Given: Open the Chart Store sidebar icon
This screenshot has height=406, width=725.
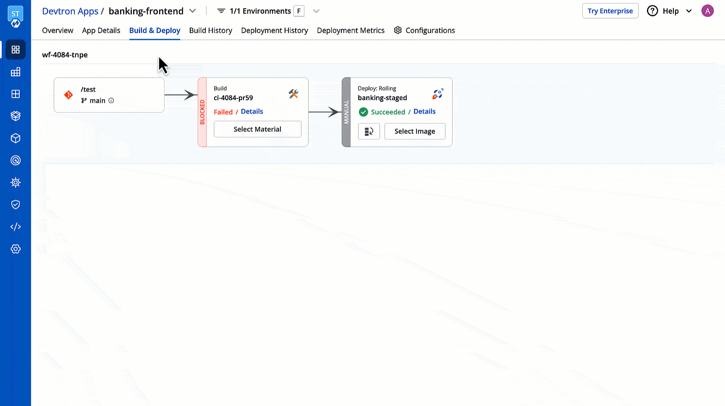Looking at the screenshot, I should point(16,116).
